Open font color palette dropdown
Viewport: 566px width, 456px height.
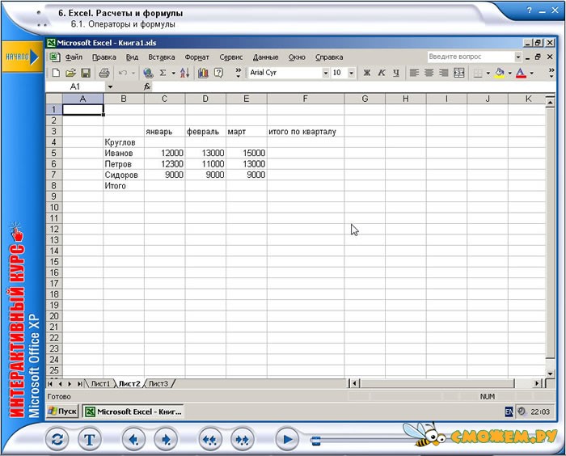[x=532, y=73]
